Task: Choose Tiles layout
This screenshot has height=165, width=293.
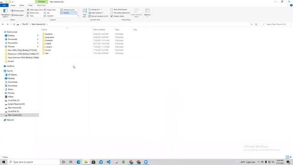Action: coord(31,16)
